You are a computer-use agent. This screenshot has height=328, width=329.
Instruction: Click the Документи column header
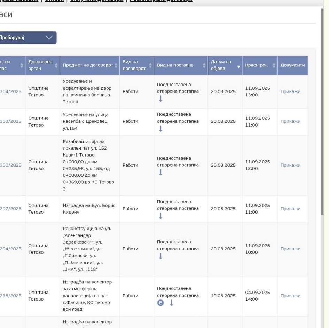click(292, 65)
